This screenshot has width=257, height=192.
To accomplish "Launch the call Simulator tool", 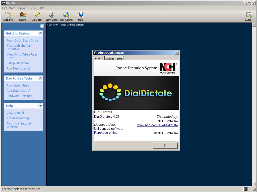I will pos(37,16).
